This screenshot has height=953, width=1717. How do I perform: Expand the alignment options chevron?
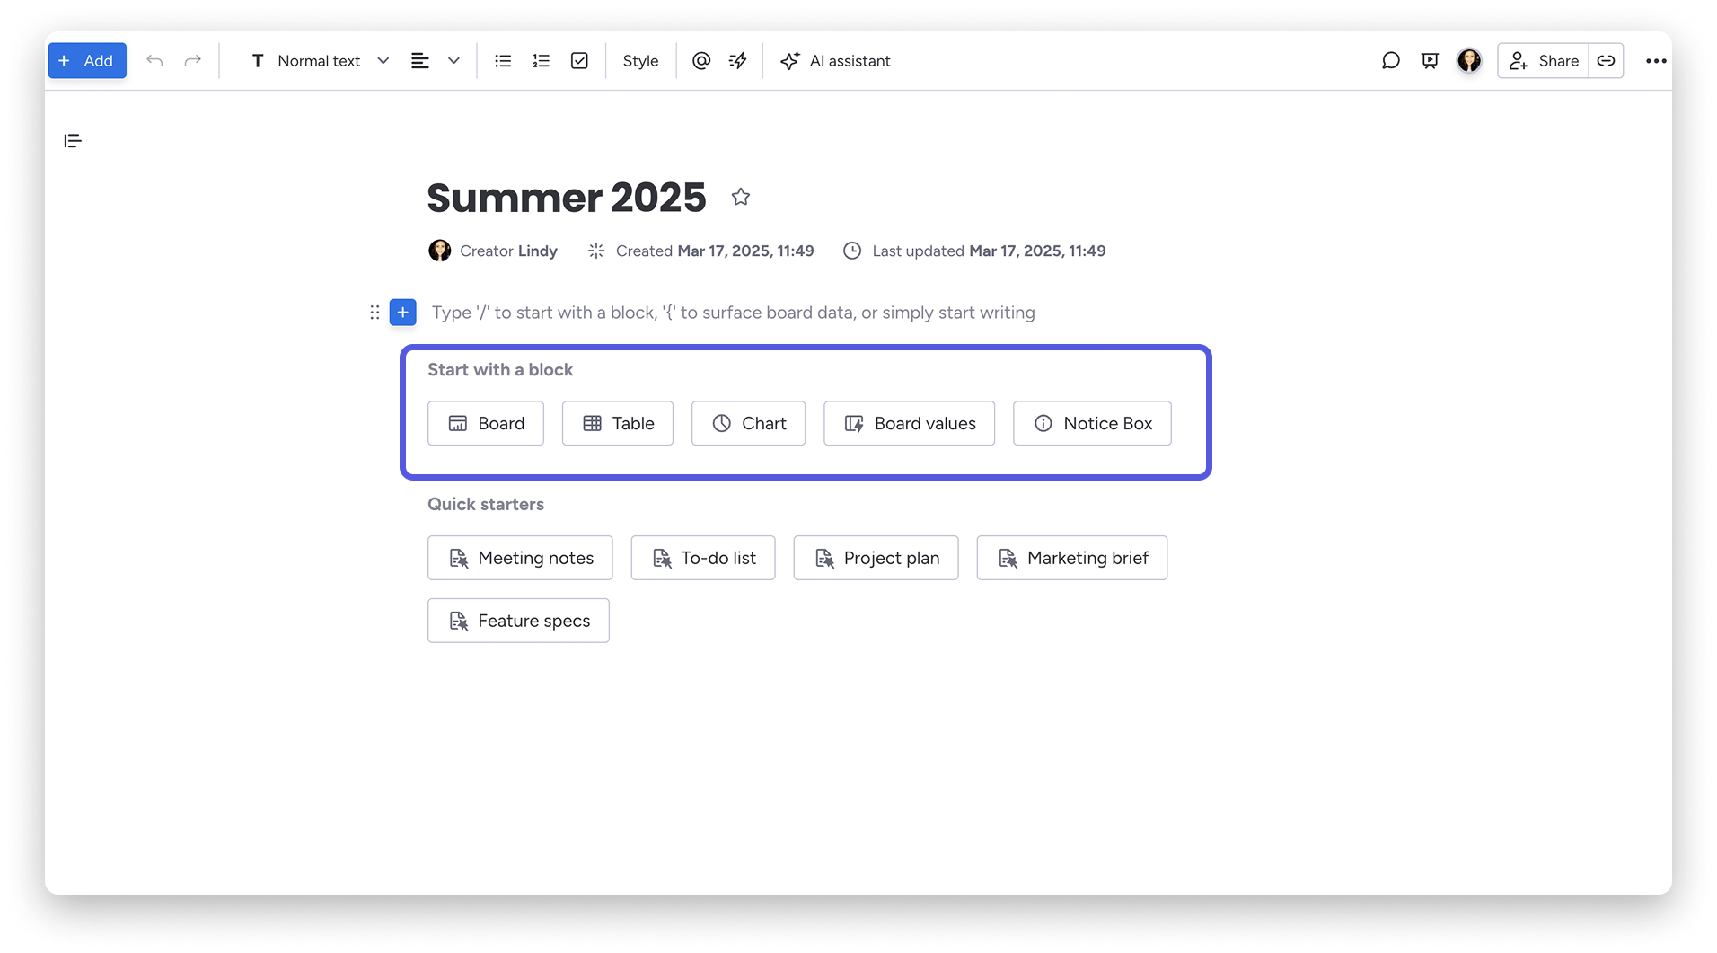[x=453, y=61]
